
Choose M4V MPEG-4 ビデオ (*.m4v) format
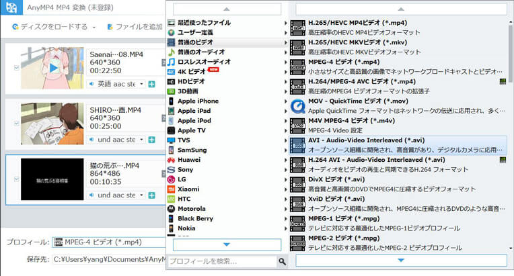click(398, 126)
